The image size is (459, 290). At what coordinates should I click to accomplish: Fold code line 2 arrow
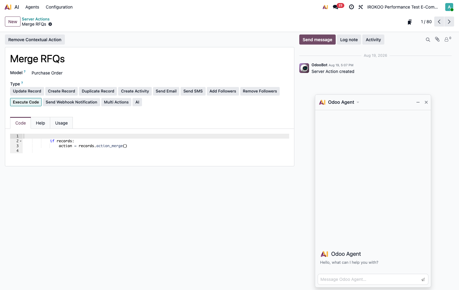21,141
